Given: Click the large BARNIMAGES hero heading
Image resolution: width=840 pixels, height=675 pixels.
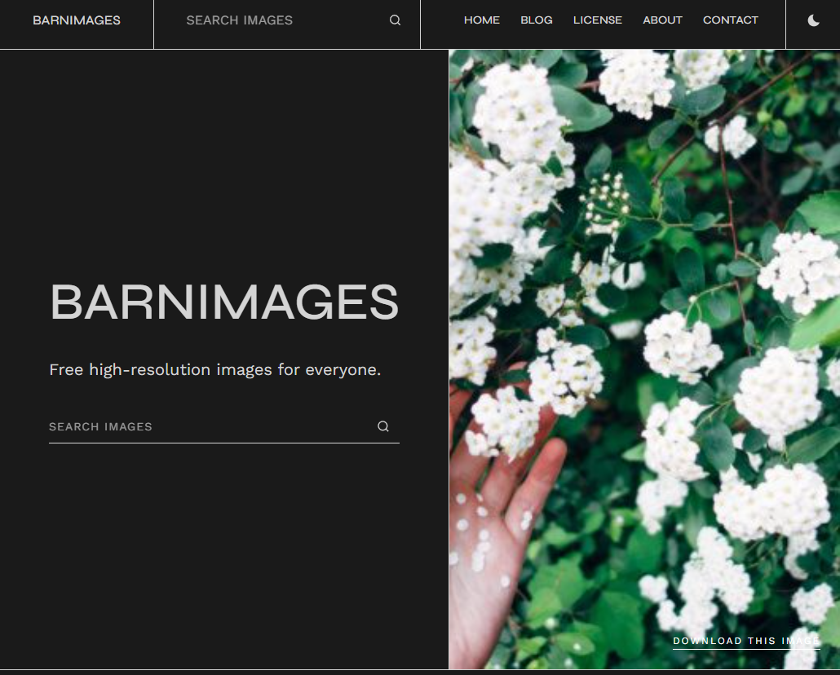Looking at the screenshot, I should [x=224, y=302].
